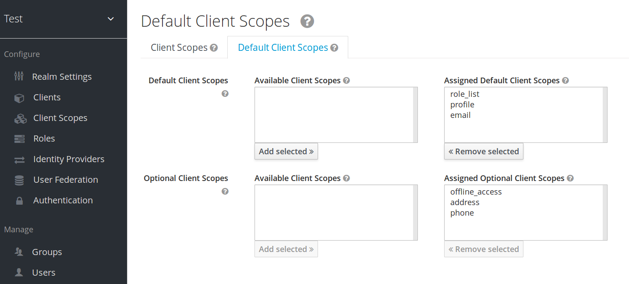This screenshot has width=629, height=284.
Task: Click the Groups people icon
Action: point(19,252)
